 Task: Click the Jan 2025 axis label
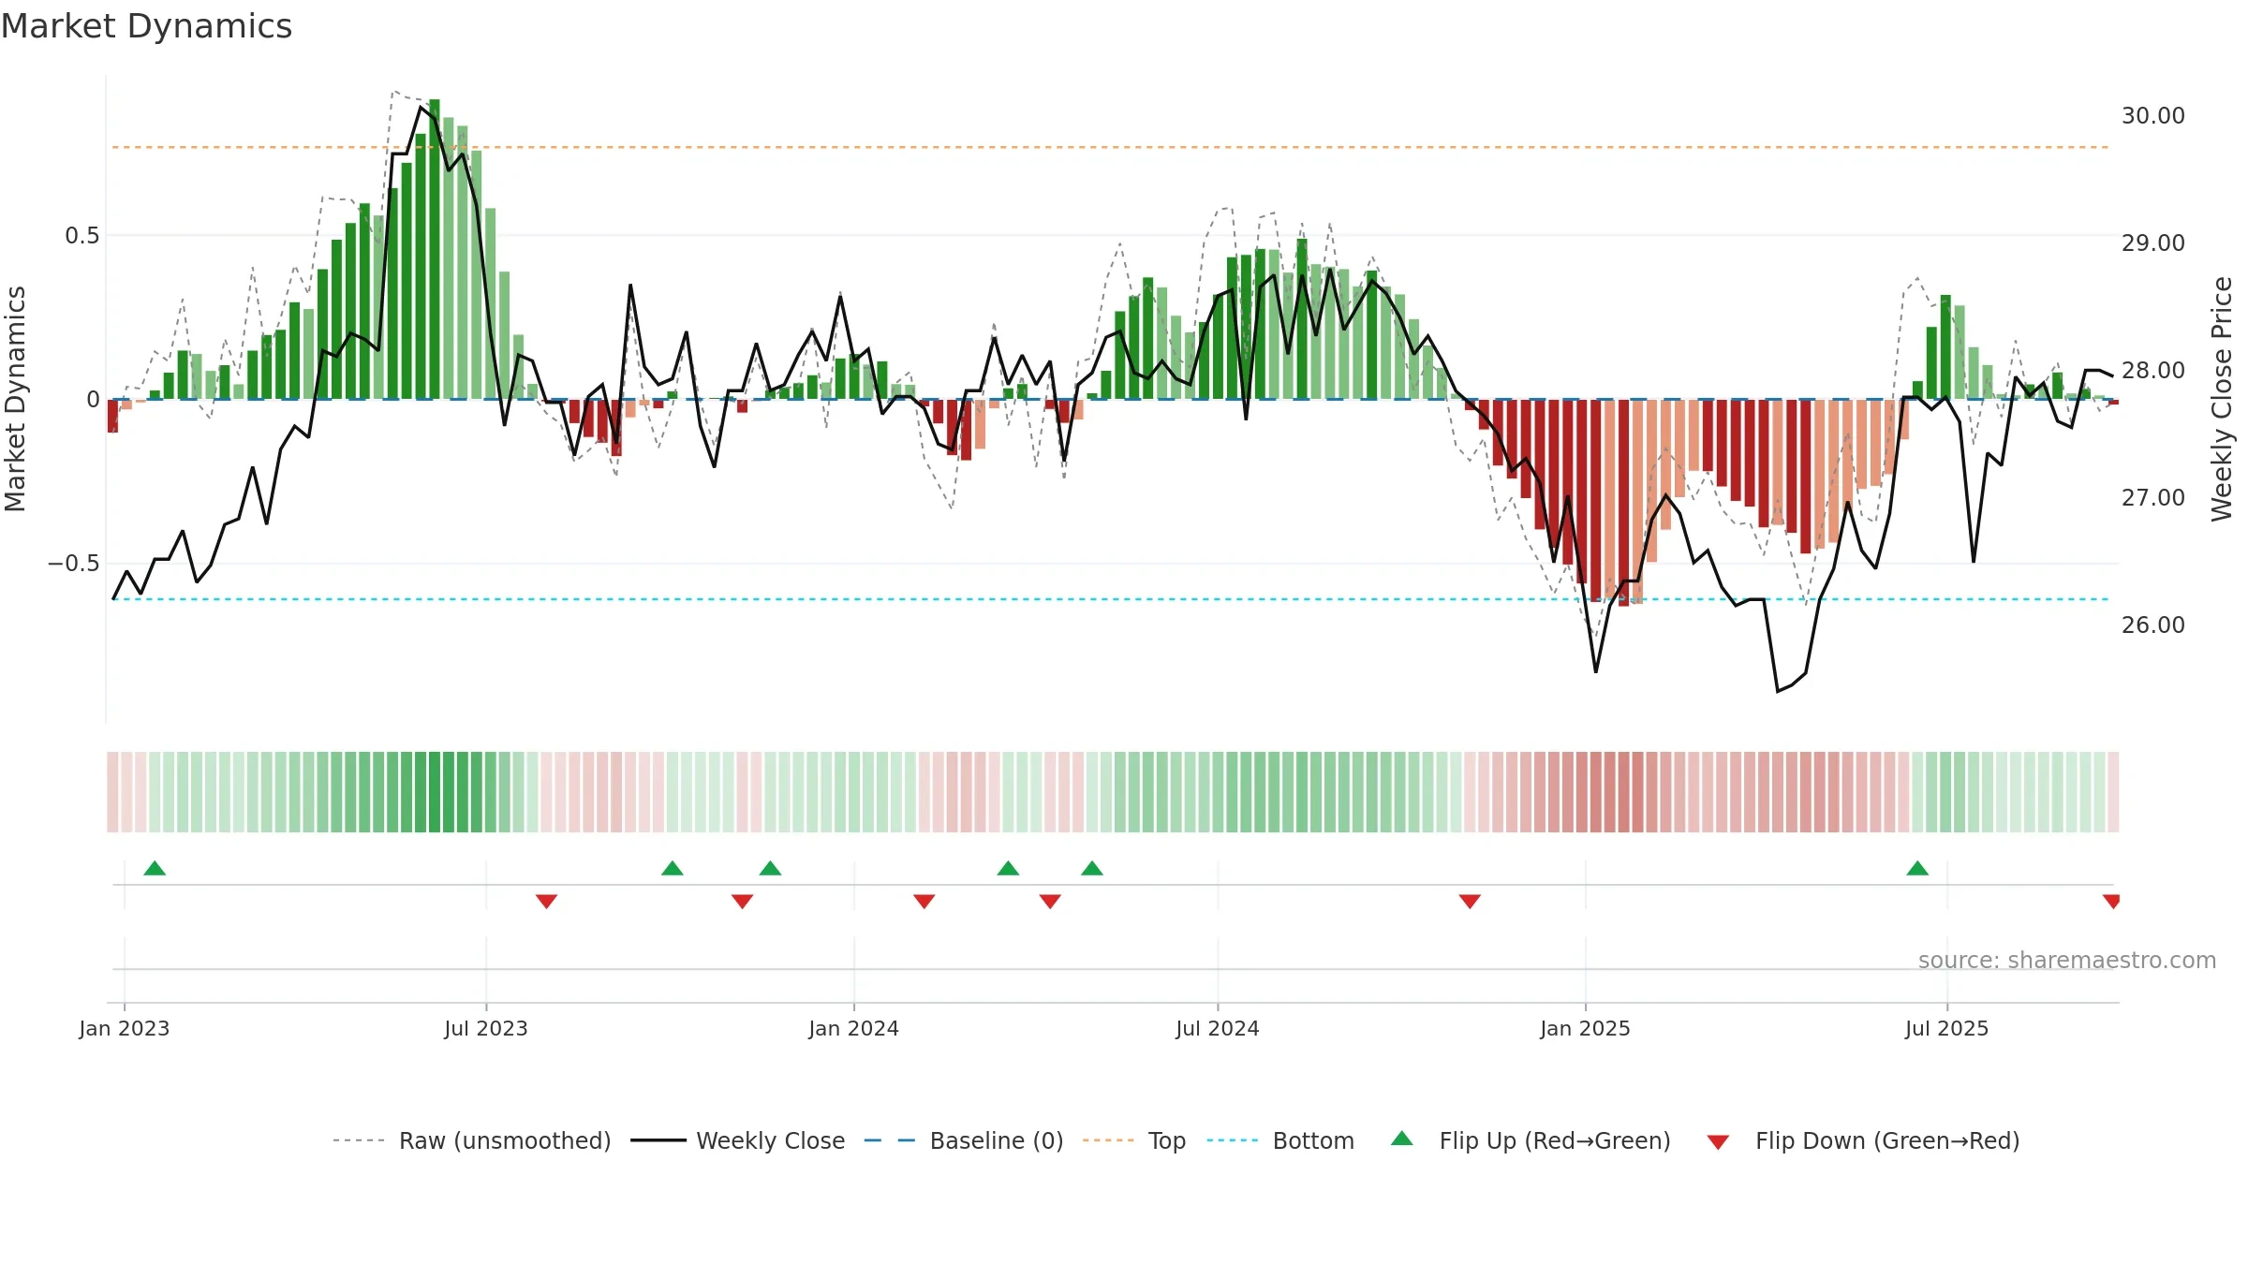click(x=1585, y=1028)
